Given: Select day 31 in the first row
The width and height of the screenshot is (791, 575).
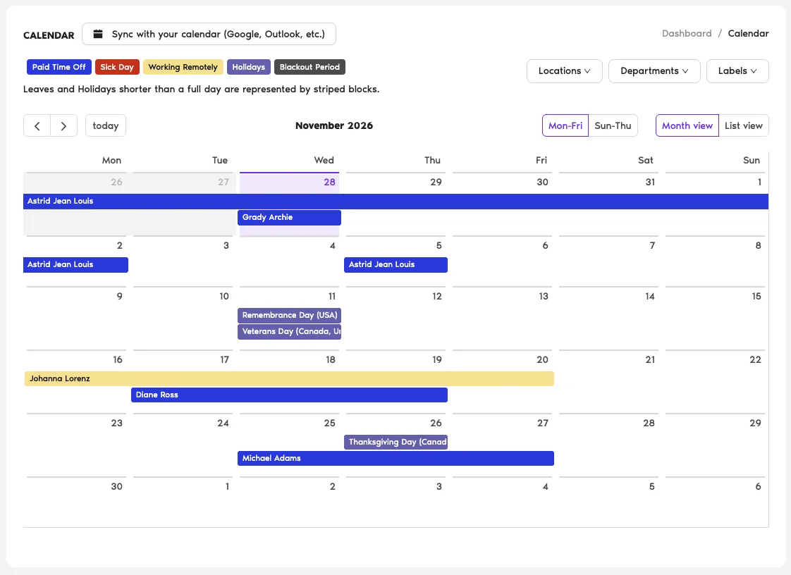Looking at the screenshot, I should (x=650, y=182).
